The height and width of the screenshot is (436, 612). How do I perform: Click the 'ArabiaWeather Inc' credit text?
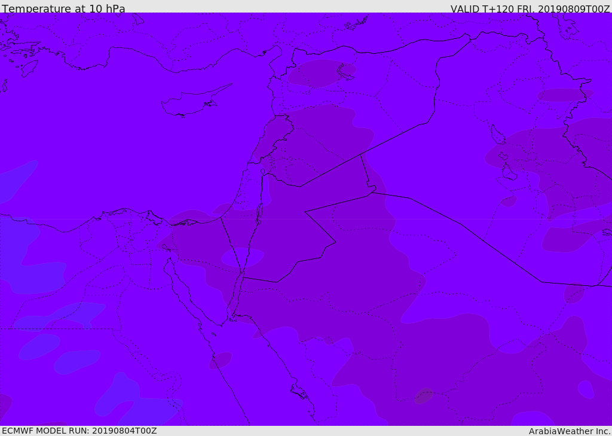(570, 431)
